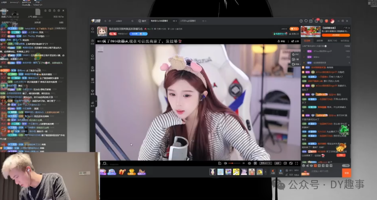Open the calendar task icon in title bar
The height and width of the screenshot is (200, 377).
[311, 21]
